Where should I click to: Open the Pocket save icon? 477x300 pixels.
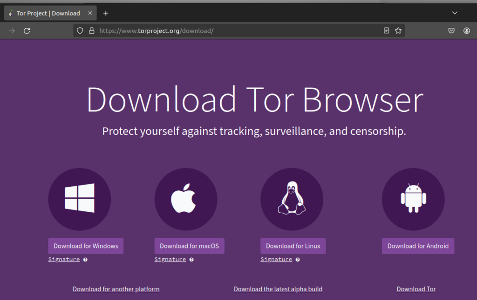pyautogui.click(x=451, y=31)
